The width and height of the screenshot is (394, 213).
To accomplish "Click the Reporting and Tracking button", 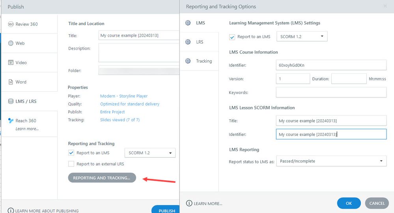I will (x=102, y=178).
